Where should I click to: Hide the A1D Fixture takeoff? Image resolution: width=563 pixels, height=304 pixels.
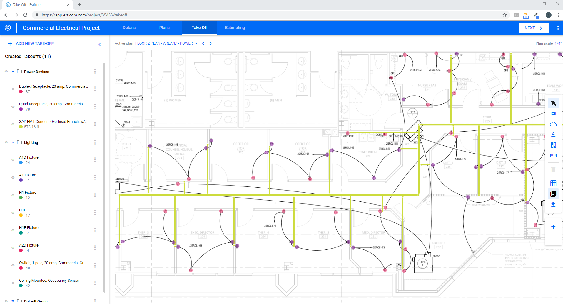point(13,160)
